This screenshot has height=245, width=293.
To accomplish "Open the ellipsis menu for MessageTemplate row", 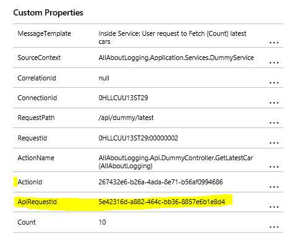I will point(274,43).
